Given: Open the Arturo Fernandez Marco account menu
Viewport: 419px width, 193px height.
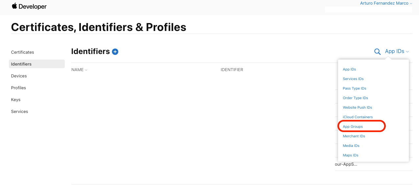Looking at the screenshot, I should tap(386, 3).
